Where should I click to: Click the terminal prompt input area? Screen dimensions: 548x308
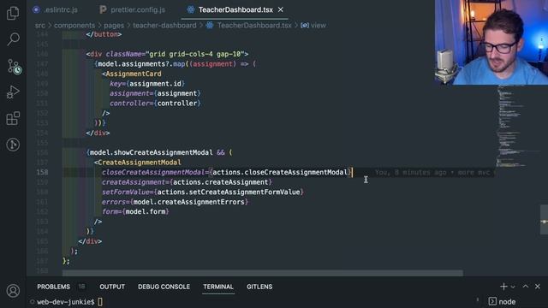coord(100,302)
